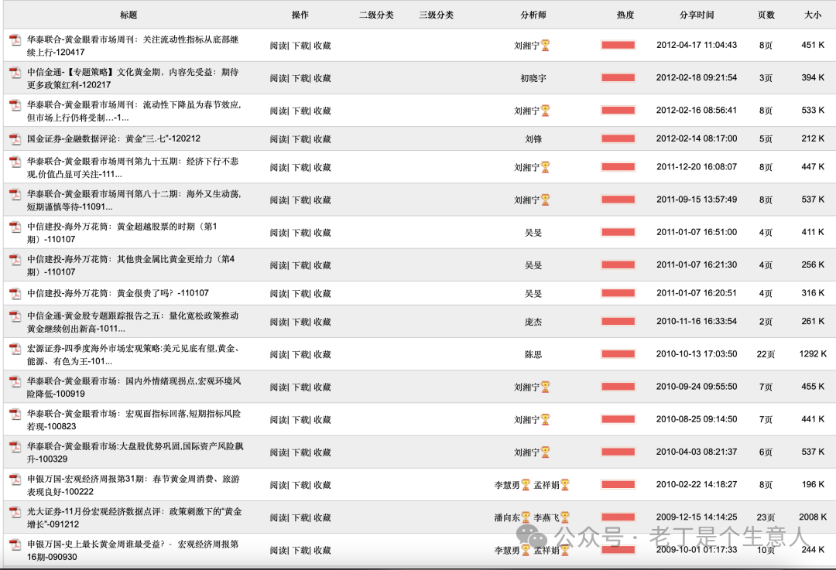The height and width of the screenshot is (570, 836).
Task: Click PDF icon of 大盘股优势巩固 report
Action: (x=15, y=446)
